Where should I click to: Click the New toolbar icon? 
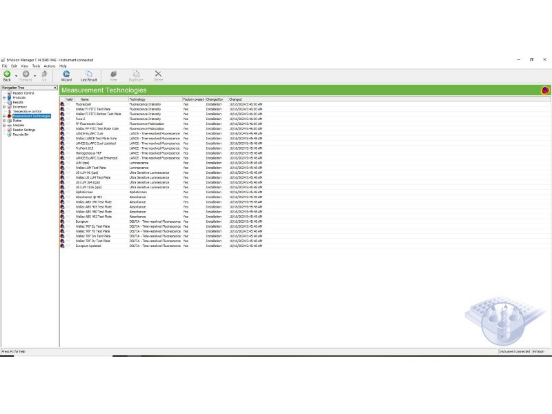click(x=113, y=74)
